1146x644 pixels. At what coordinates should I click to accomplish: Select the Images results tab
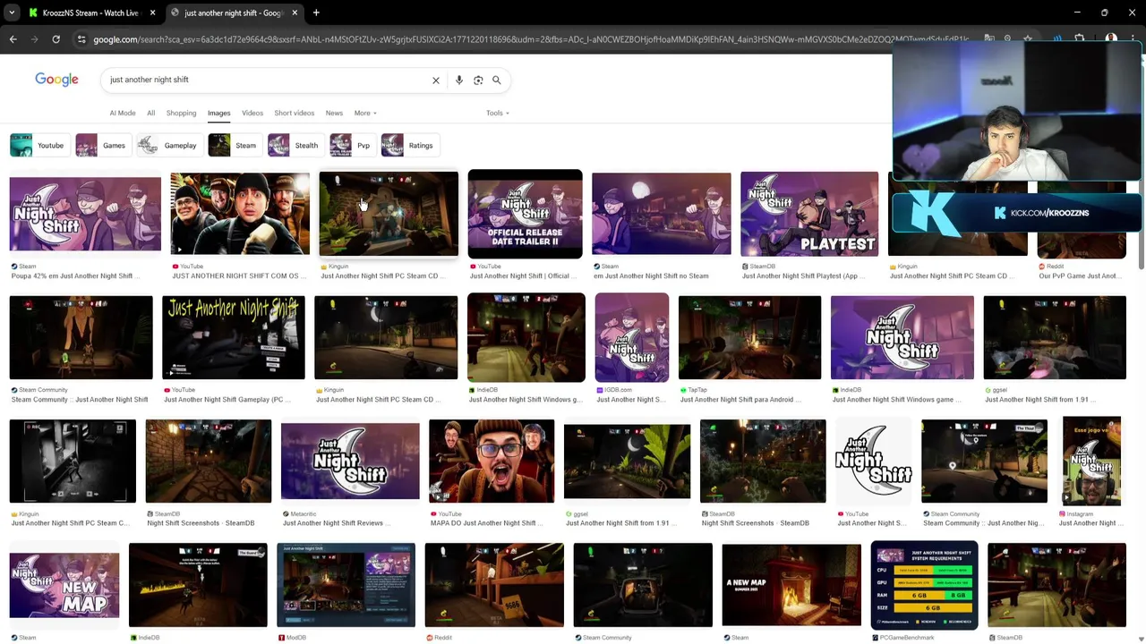219,113
